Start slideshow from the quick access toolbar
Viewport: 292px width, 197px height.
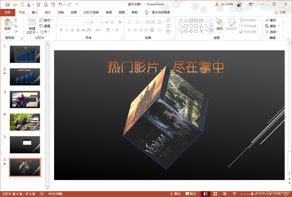(x=53, y=5)
